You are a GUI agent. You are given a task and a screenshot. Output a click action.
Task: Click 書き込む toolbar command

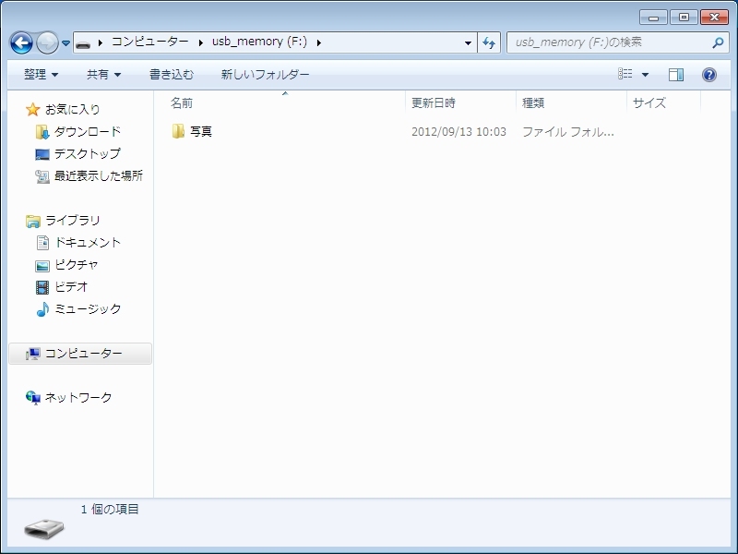(172, 75)
